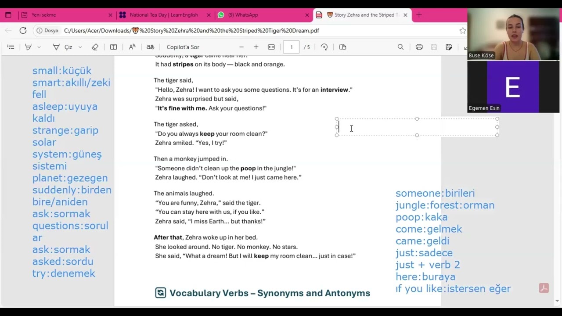Click the line 'Then a monkey jumped in.'
The image size is (562, 316).
point(191,159)
